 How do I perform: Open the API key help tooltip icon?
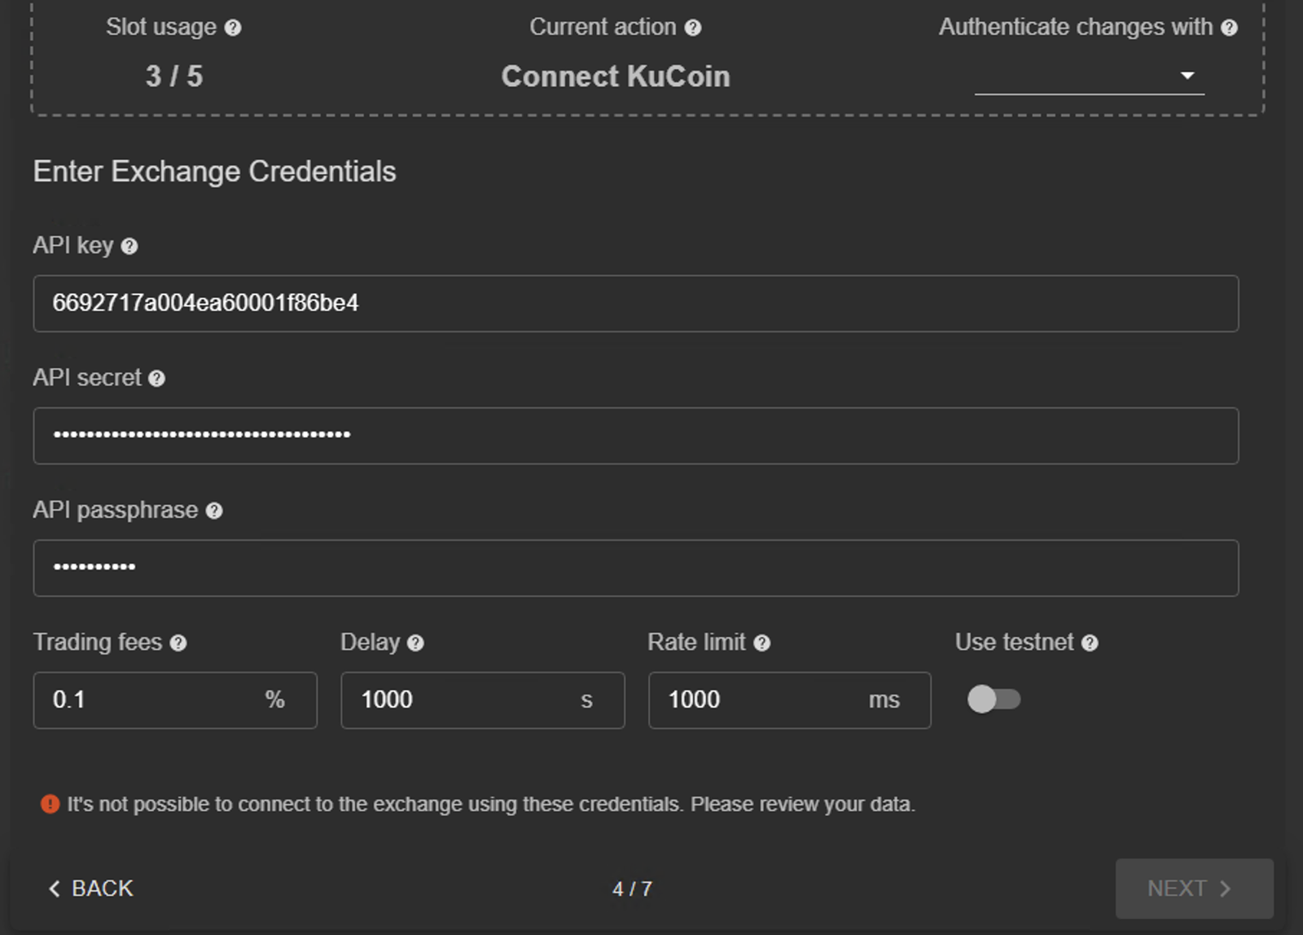click(x=129, y=246)
